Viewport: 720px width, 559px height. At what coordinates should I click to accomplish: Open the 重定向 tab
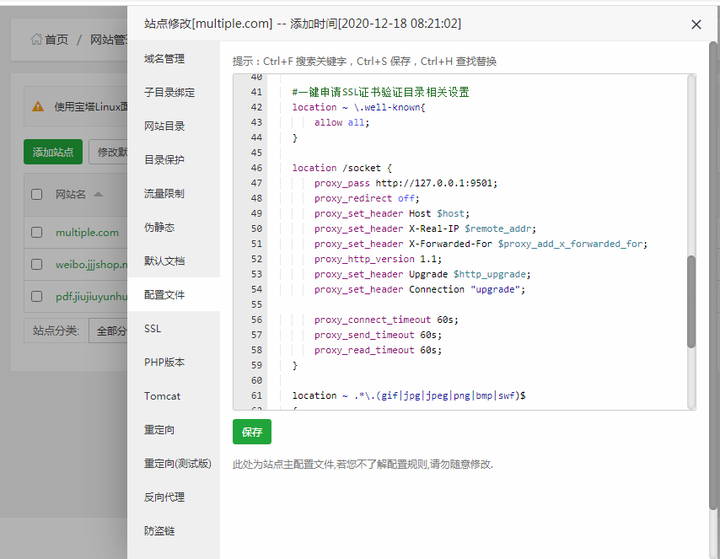coord(174,430)
